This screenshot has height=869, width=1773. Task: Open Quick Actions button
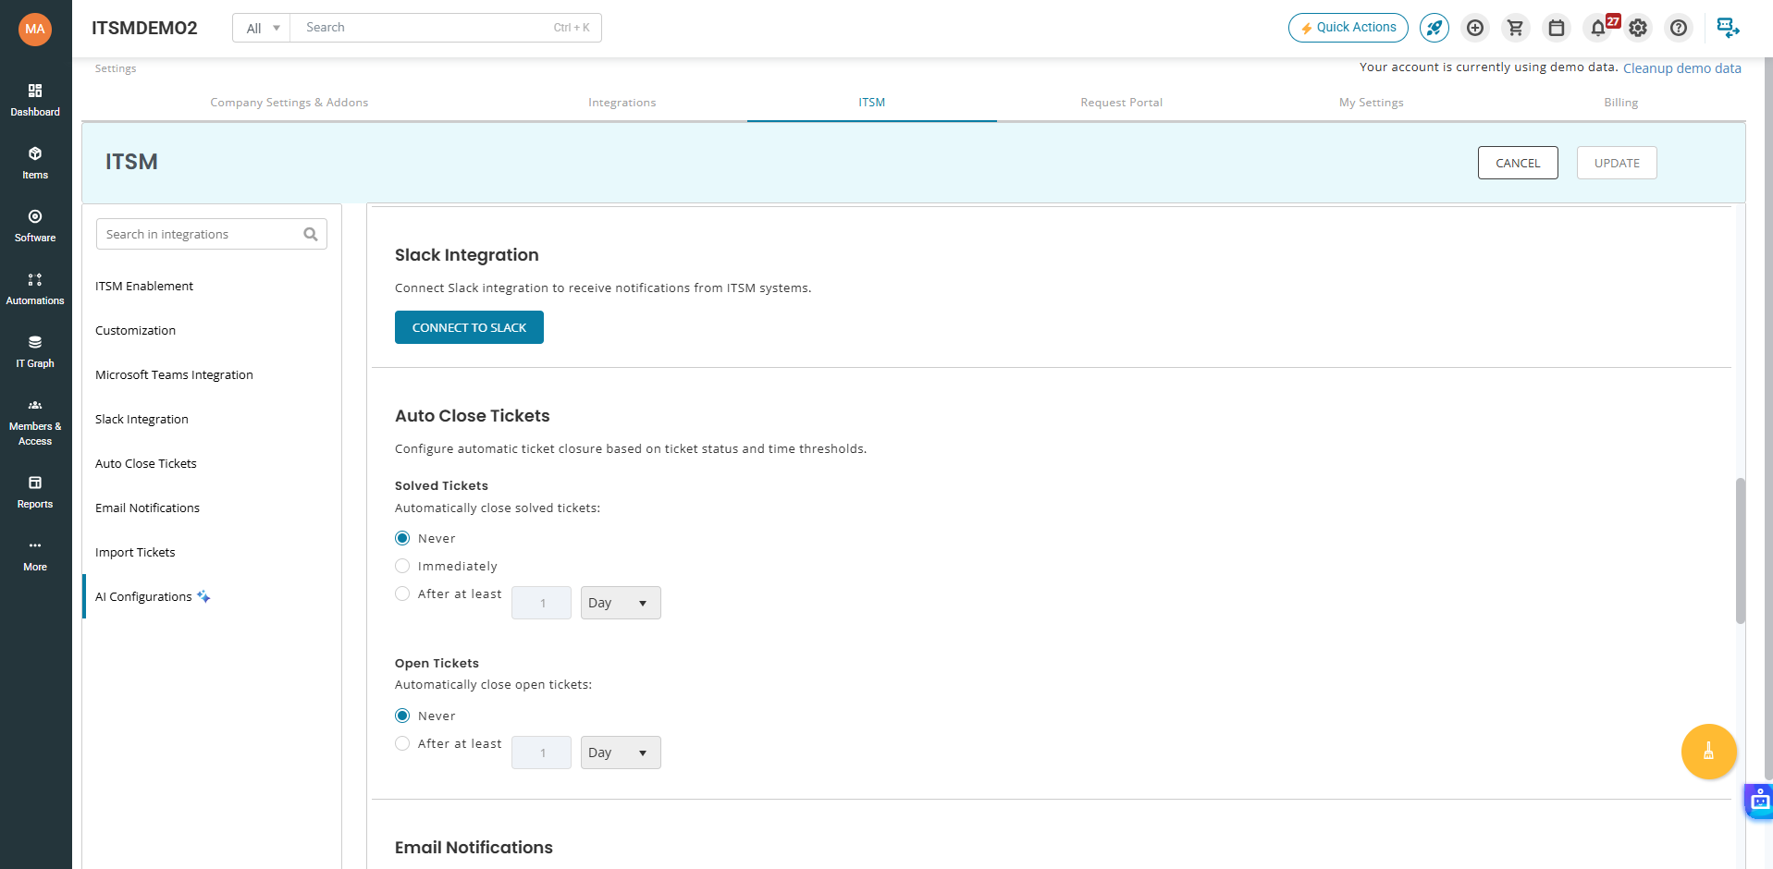1348,28
